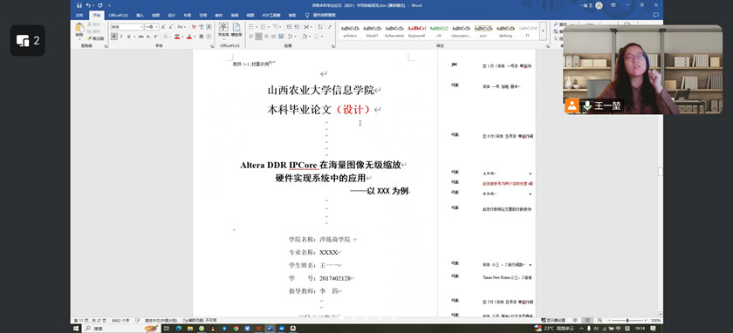
Task: Open the template library button
Action: (237, 30)
